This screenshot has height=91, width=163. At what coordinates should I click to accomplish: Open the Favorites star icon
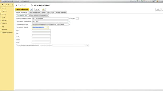[3, 5]
